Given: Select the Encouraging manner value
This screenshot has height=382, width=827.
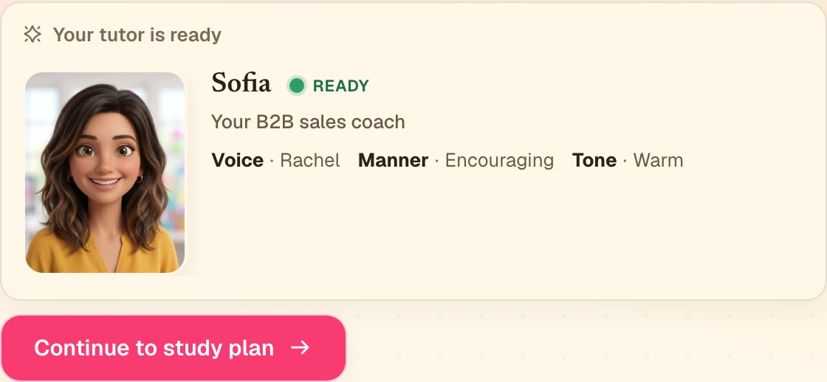Looking at the screenshot, I should (499, 161).
